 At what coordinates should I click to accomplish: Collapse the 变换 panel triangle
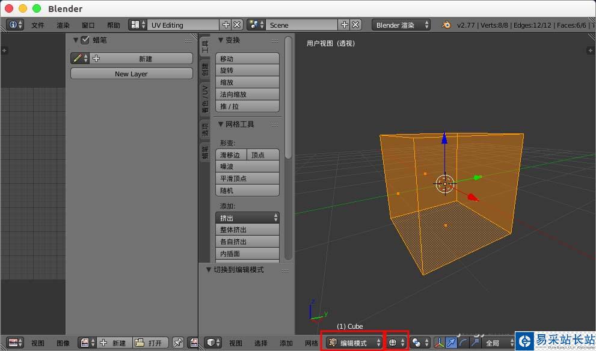click(221, 40)
